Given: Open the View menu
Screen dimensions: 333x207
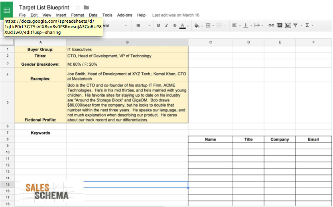Looking at the screenshot, I should 47,15.
